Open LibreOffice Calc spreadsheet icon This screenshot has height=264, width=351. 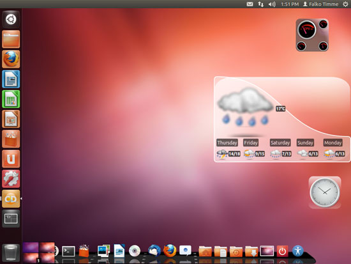coord(11,99)
